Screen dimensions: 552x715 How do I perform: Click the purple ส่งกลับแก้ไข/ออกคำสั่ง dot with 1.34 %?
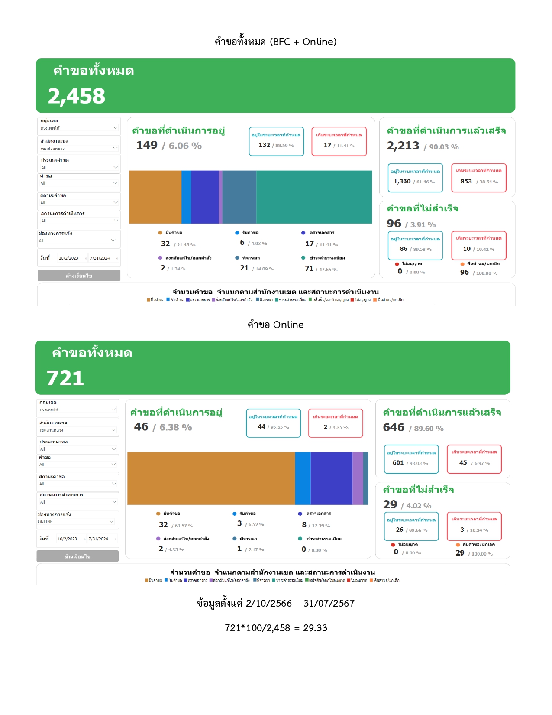coord(160,258)
